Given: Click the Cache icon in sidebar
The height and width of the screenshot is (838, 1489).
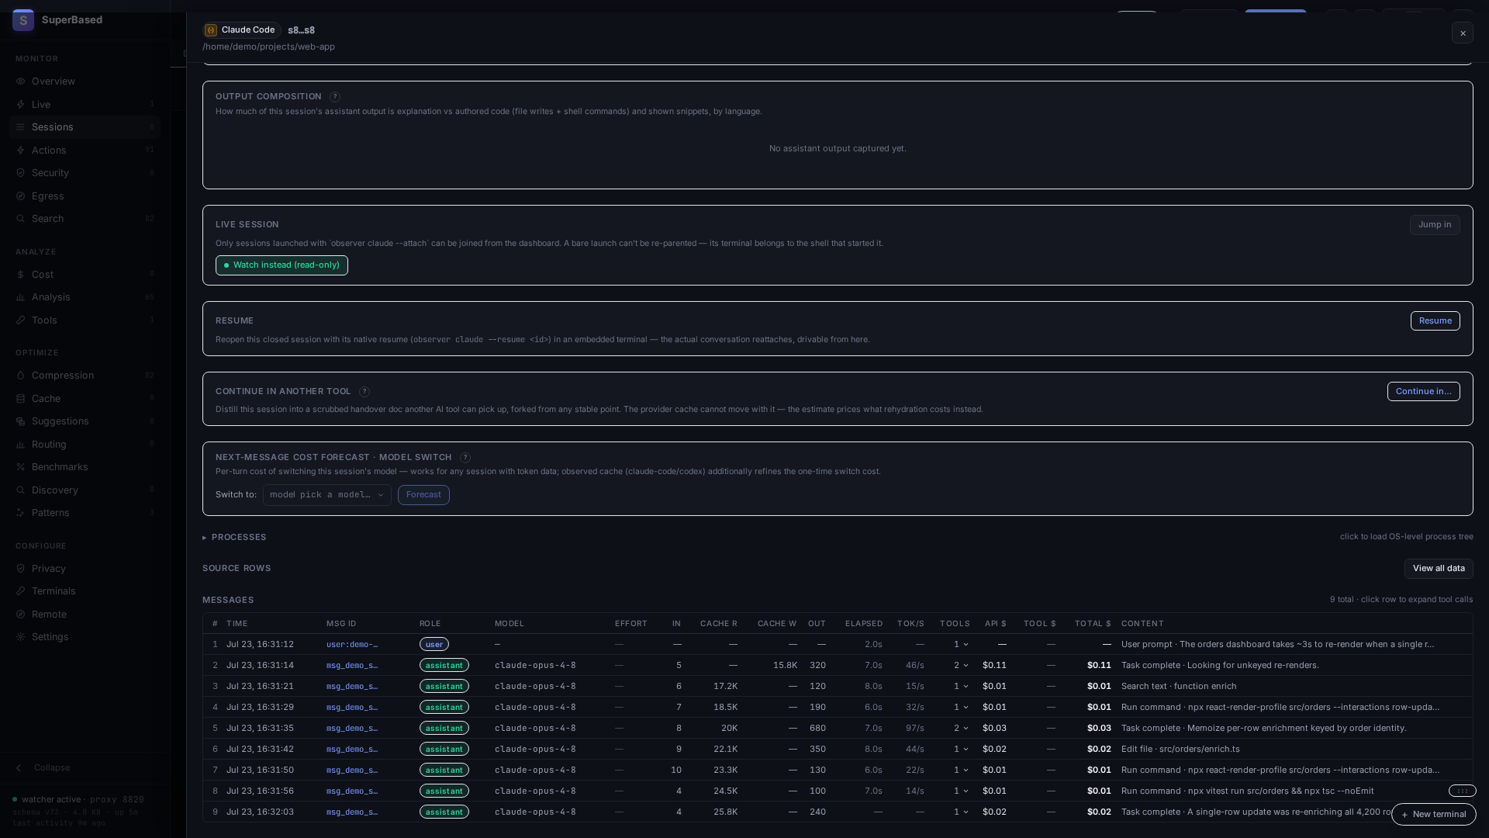Looking at the screenshot, I should tap(21, 399).
